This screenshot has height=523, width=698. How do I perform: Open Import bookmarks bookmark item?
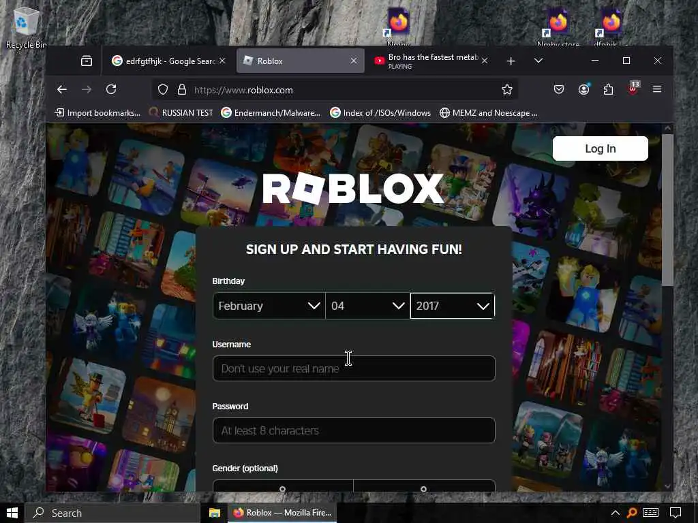pos(97,113)
